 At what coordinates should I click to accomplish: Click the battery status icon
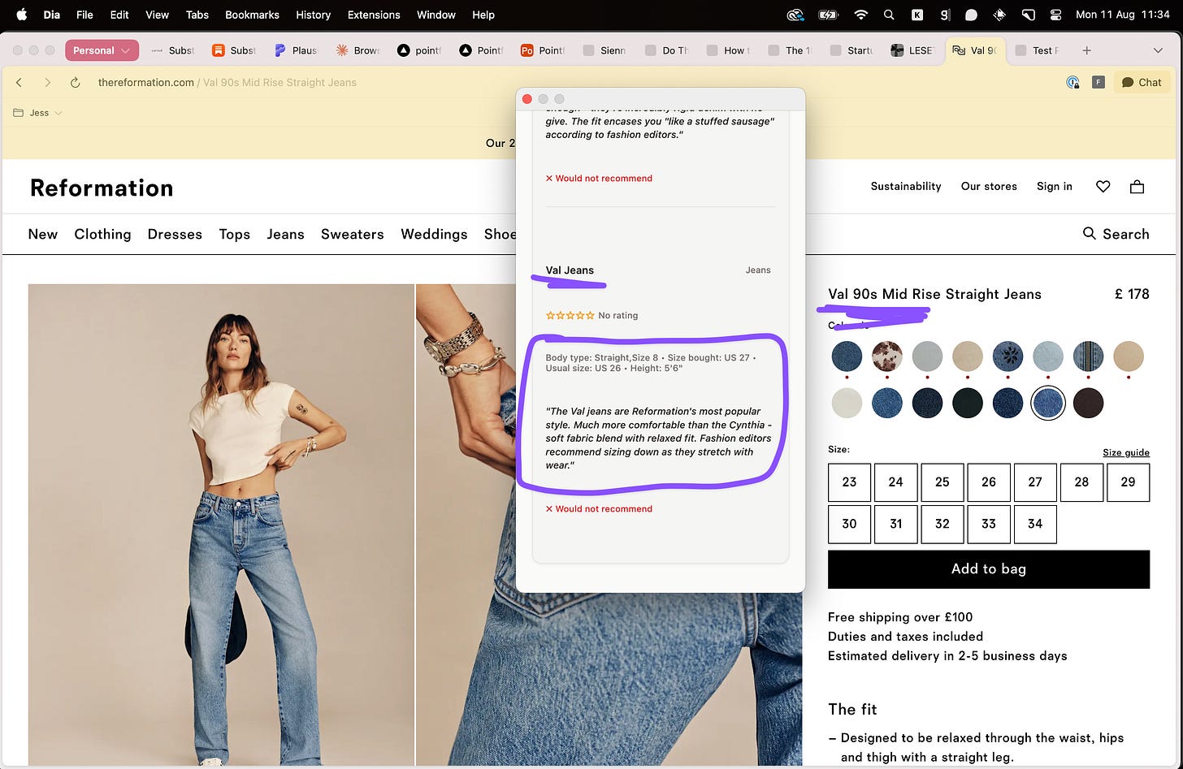tap(827, 15)
